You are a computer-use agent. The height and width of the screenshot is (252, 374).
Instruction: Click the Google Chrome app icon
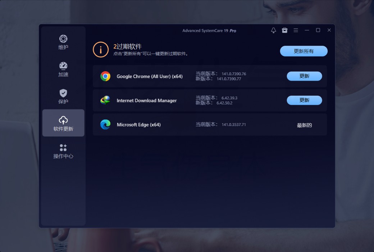tap(105, 76)
